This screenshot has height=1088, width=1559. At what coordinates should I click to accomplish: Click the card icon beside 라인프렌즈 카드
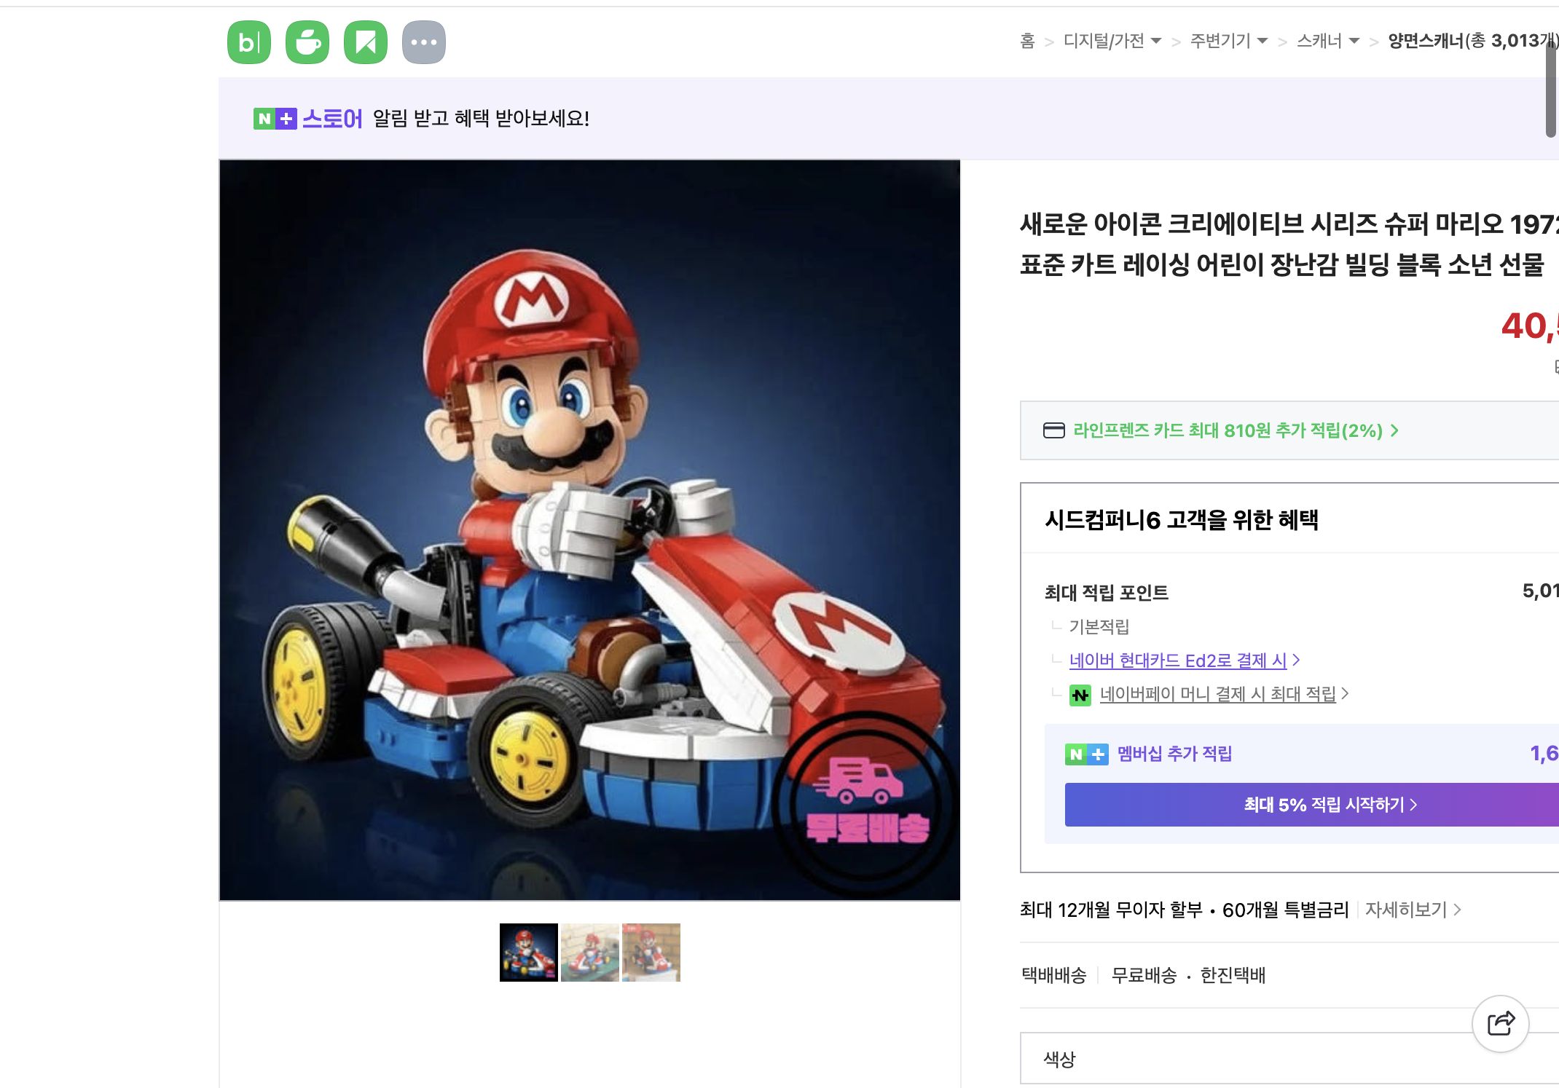click(x=1053, y=430)
